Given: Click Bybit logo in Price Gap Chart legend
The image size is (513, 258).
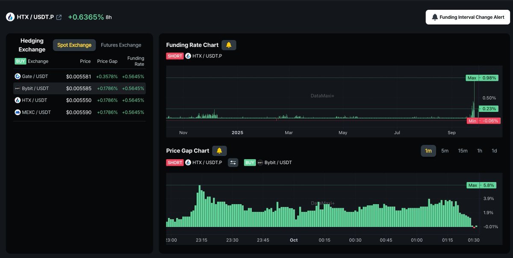Looking at the screenshot, I should 260,162.
